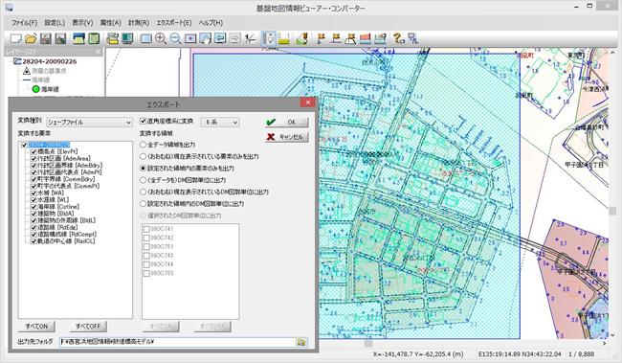622x363 pixels.
Task: Open the 変換種別 シェープファイル dropdown
Action: (89, 122)
